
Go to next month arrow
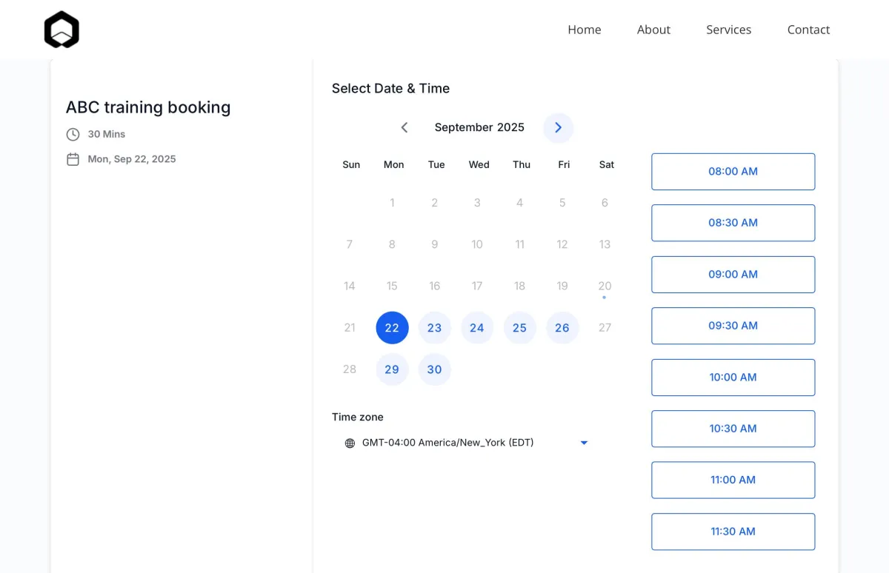tap(558, 127)
